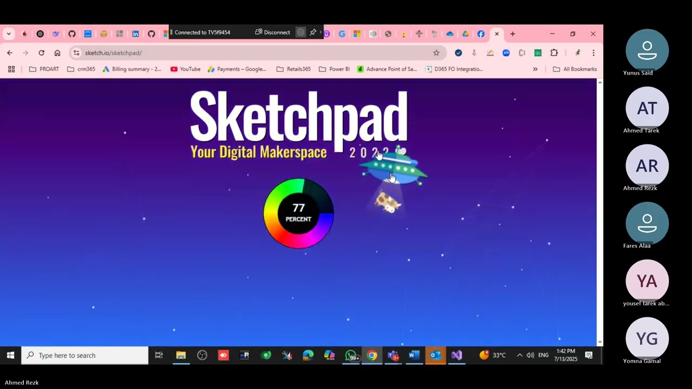
Task: Open the Power BI bookmarks folder
Action: (334, 69)
